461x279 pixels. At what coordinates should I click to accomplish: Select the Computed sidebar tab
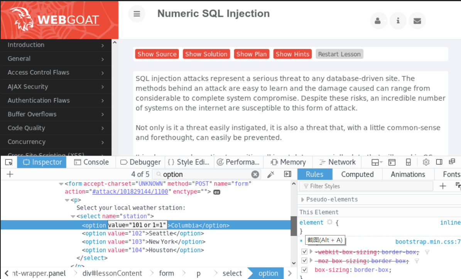(x=357, y=174)
